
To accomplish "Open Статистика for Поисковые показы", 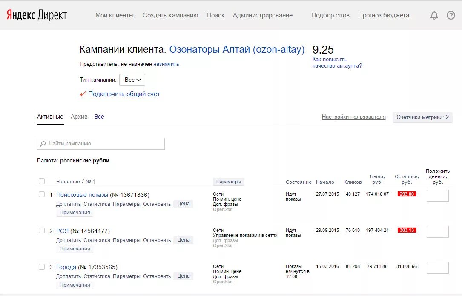I will click(x=97, y=204).
